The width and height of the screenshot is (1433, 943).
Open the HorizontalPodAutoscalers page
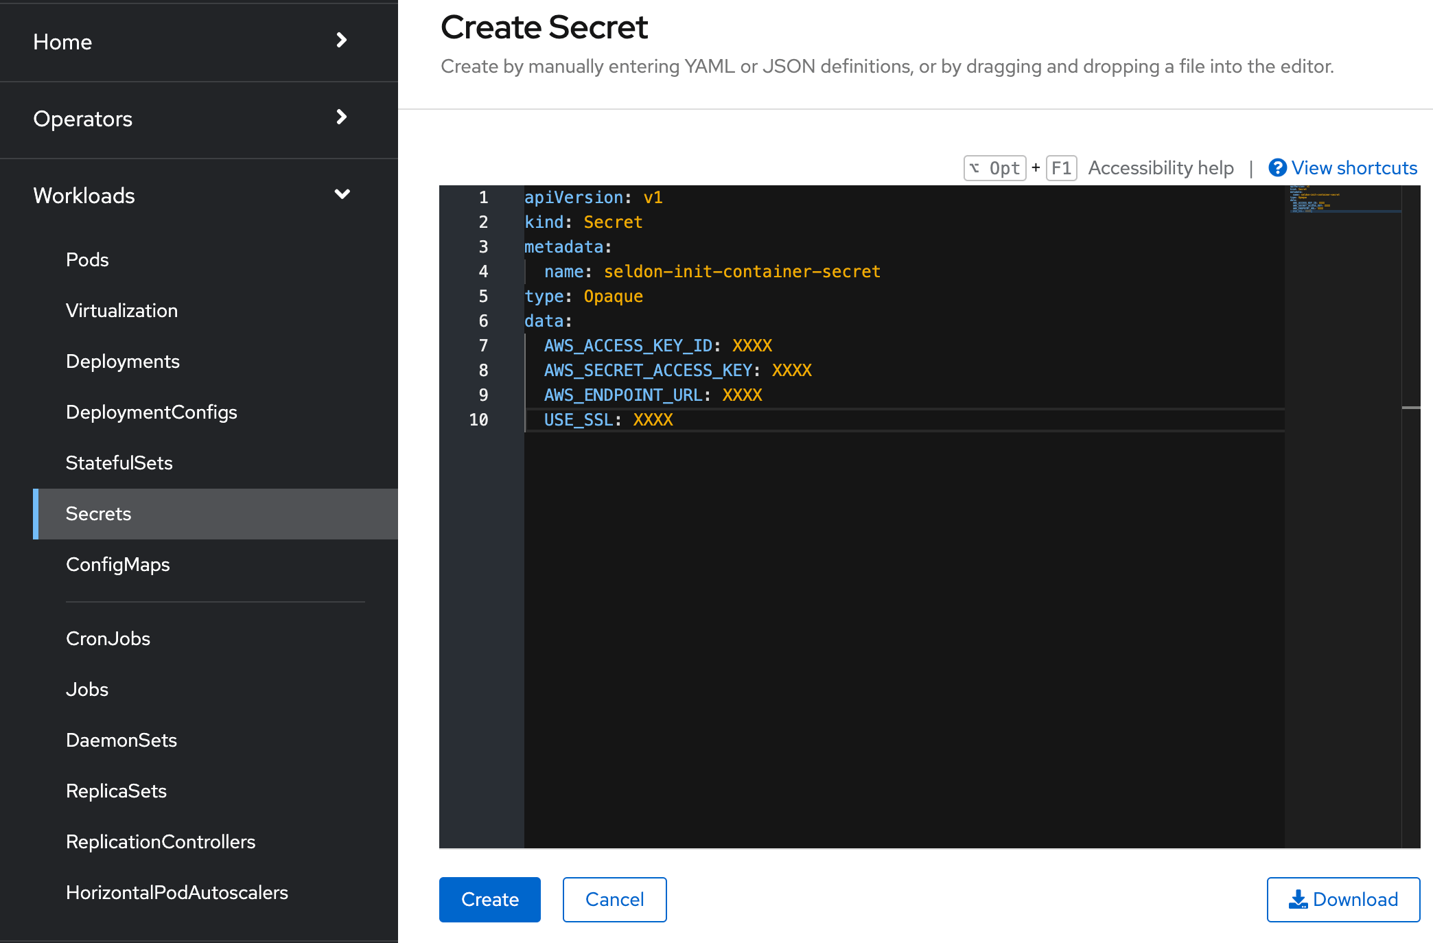(x=177, y=892)
